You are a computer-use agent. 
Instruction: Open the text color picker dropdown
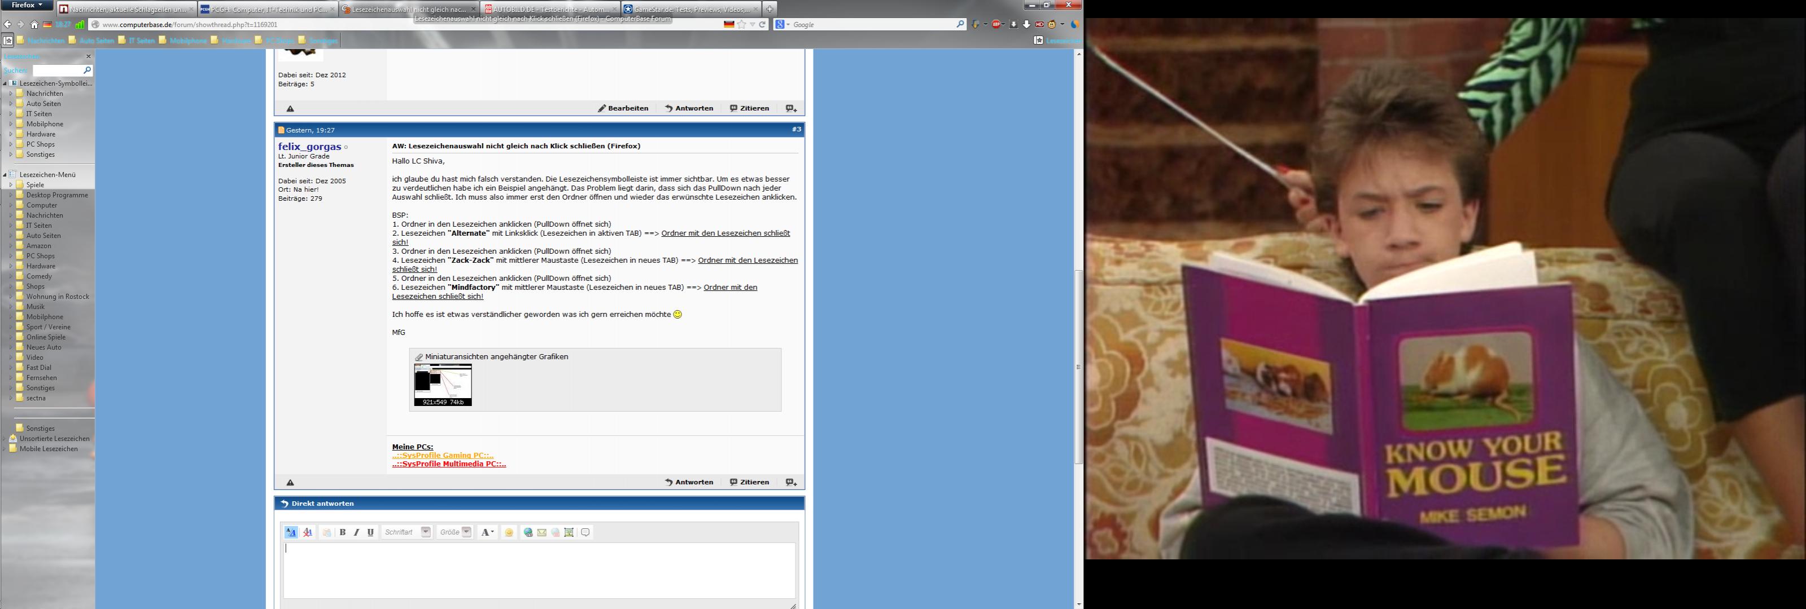488,532
